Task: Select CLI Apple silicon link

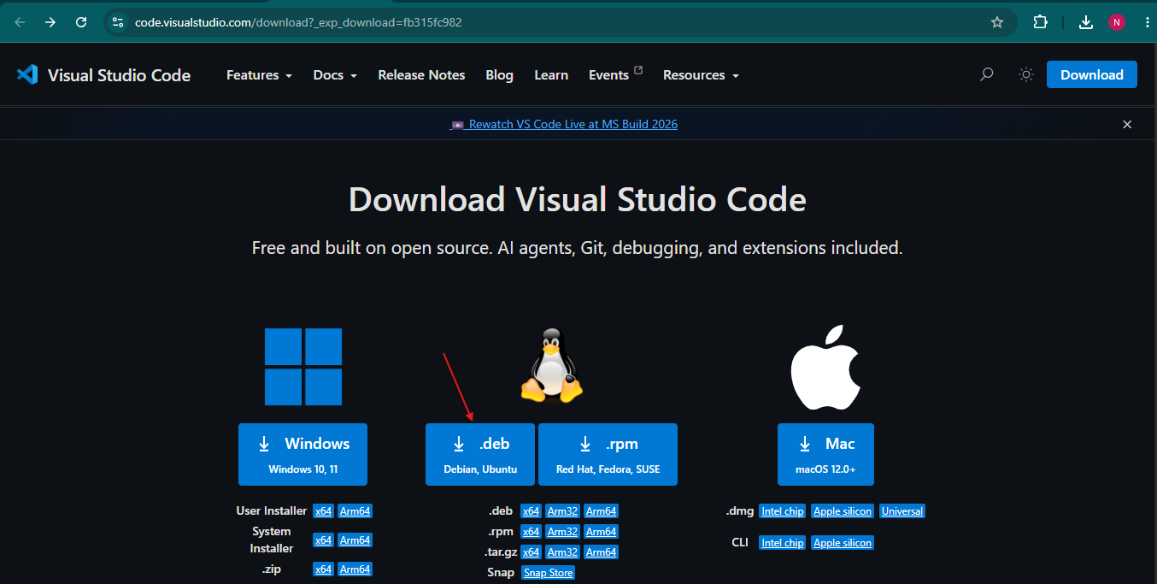Action: tap(843, 543)
